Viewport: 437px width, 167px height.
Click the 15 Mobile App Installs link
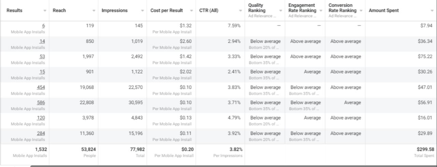point(42,72)
